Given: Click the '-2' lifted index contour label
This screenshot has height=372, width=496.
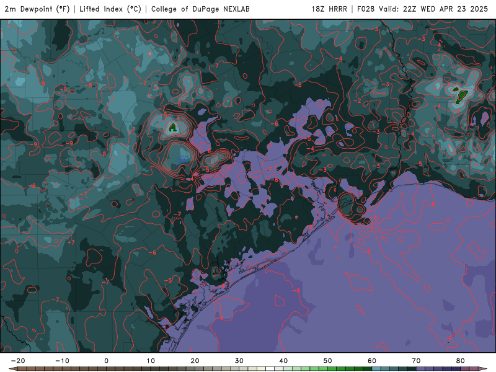Looking at the screenshot, I should [357, 101].
